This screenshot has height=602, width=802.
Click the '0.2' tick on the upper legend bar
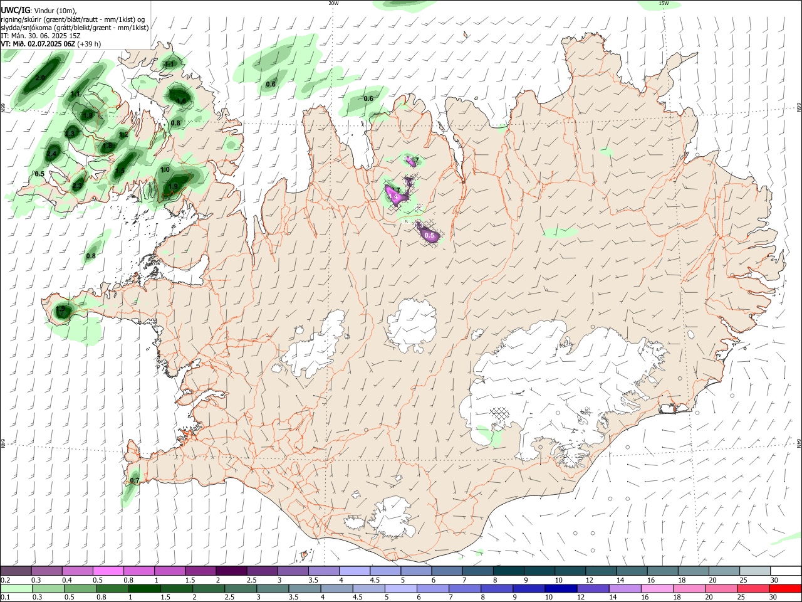pyautogui.click(x=4, y=580)
